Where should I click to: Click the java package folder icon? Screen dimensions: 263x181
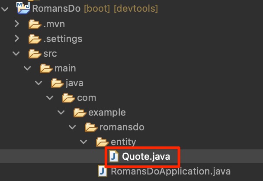[x=57, y=83]
